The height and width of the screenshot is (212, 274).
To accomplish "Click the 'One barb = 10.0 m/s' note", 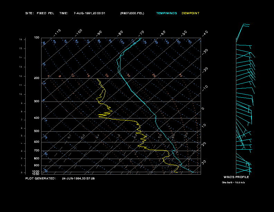I will coord(233,183).
